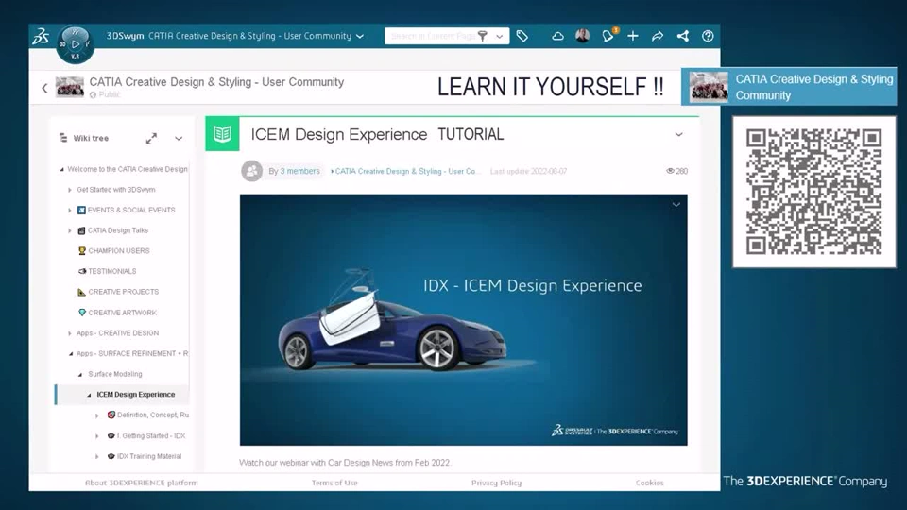This screenshot has width=907, height=510.
Task: Click 'Watch our webinar with Car Design News' text
Action: [x=345, y=463]
